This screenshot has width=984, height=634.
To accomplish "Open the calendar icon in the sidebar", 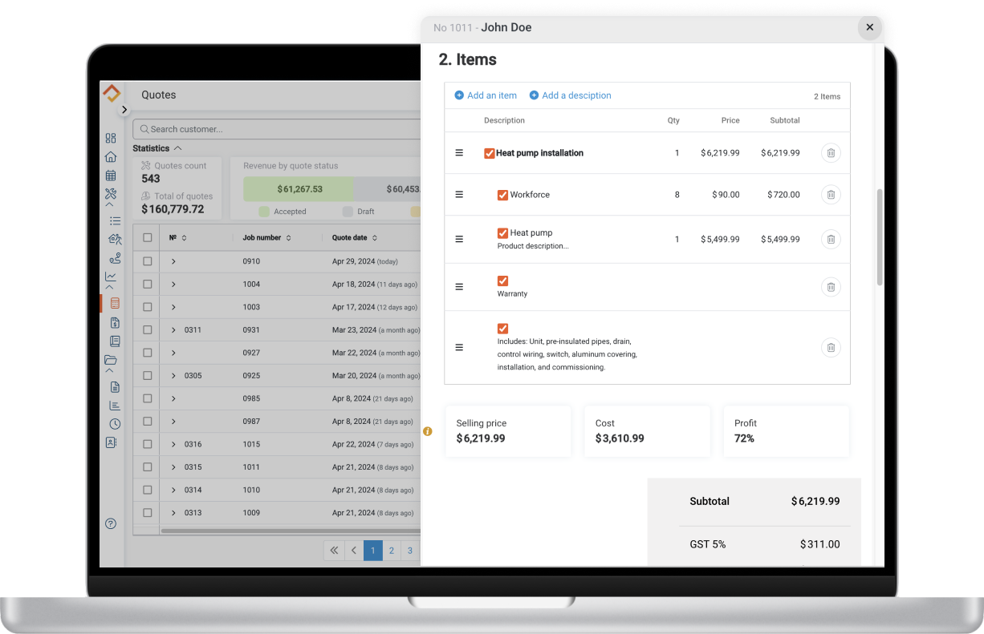I will 111,175.
